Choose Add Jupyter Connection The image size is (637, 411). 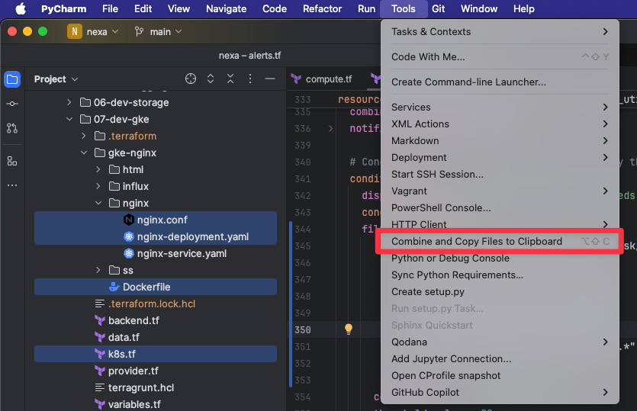500,359
